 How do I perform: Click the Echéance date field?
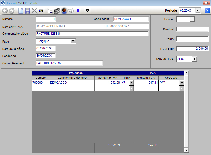pos(46,56)
